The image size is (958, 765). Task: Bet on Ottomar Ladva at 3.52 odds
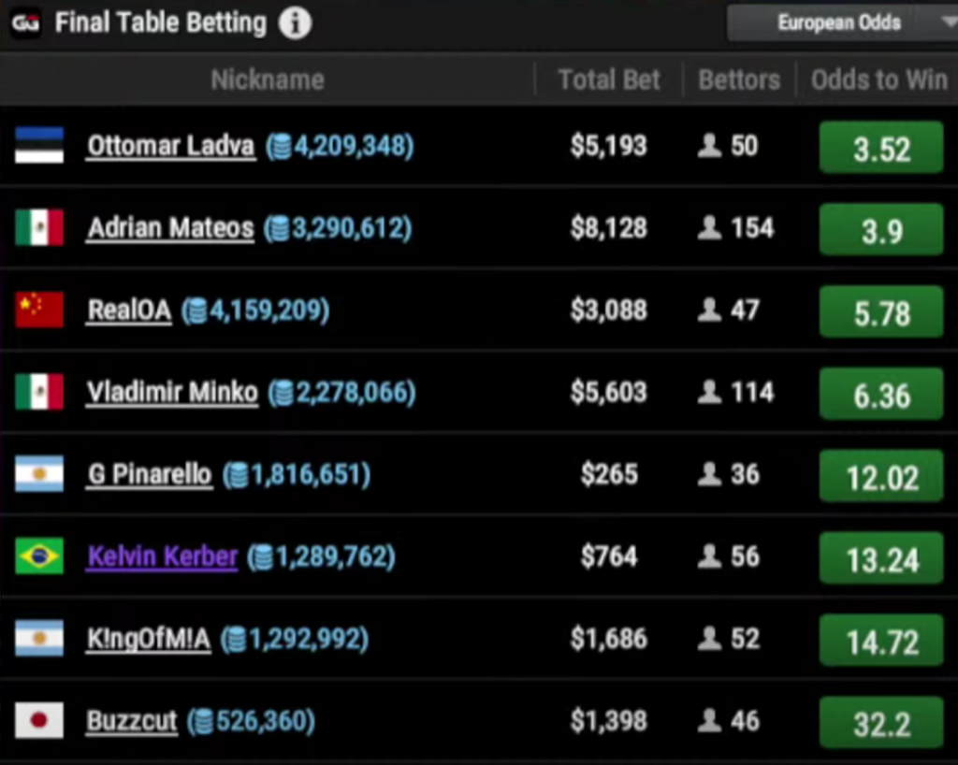pyautogui.click(x=880, y=149)
